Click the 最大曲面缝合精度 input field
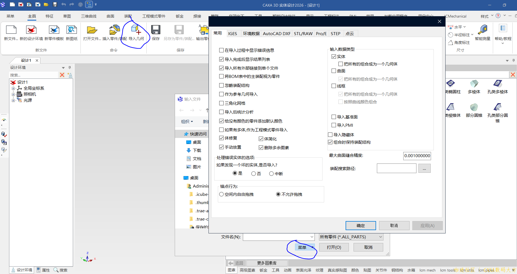Screen dimensions: 517x274 point(417,156)
